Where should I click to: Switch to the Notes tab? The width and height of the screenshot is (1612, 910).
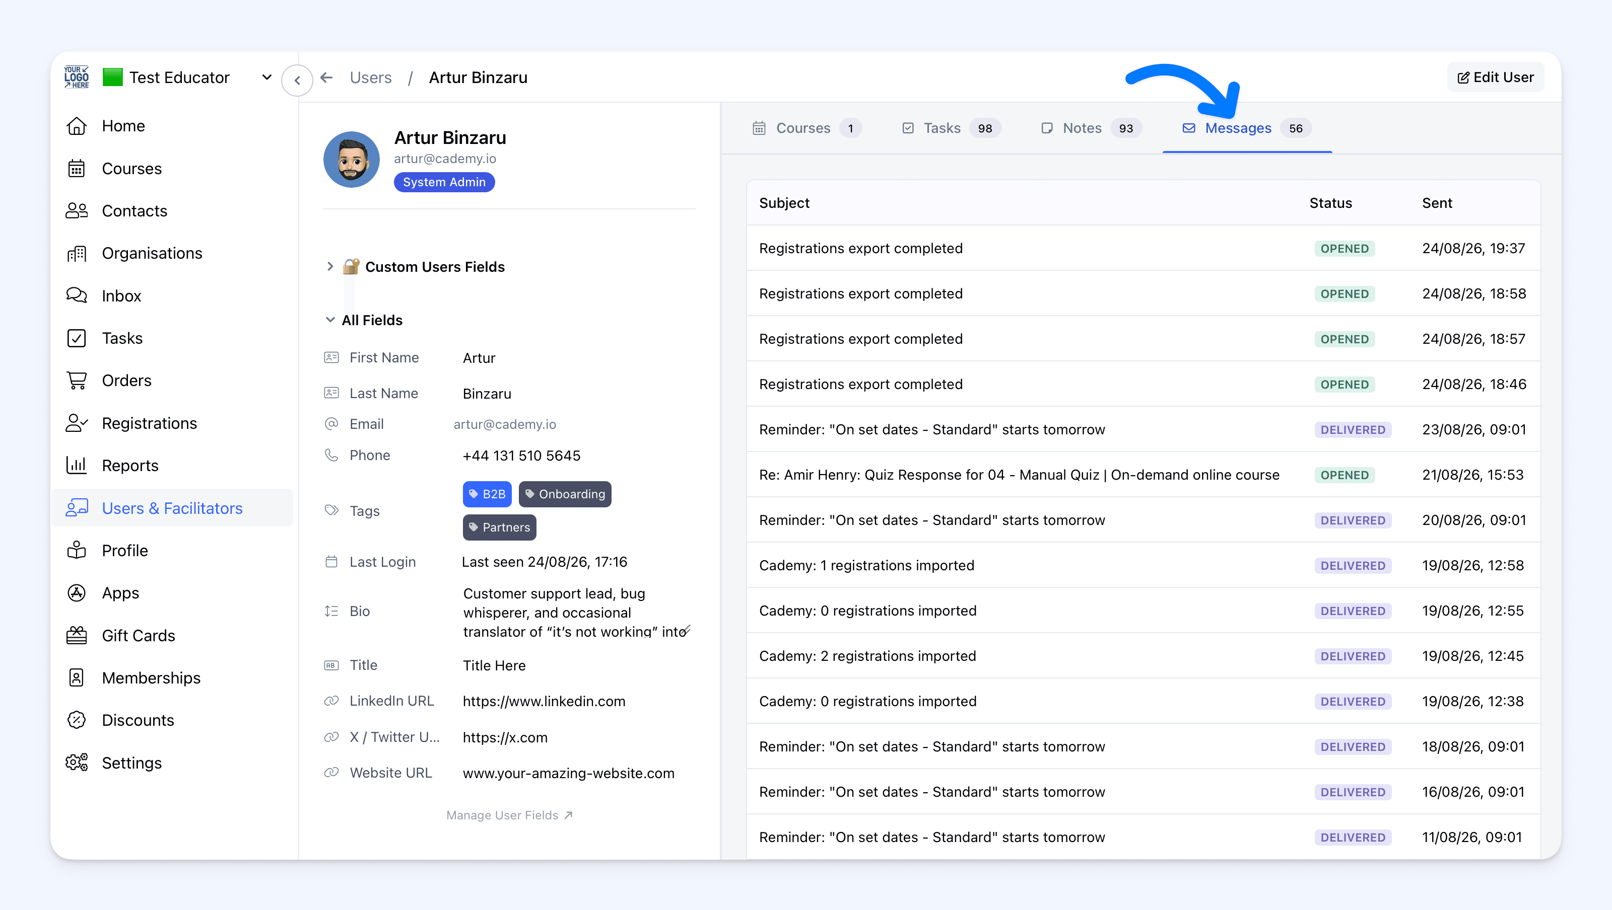click(1091, 128)
